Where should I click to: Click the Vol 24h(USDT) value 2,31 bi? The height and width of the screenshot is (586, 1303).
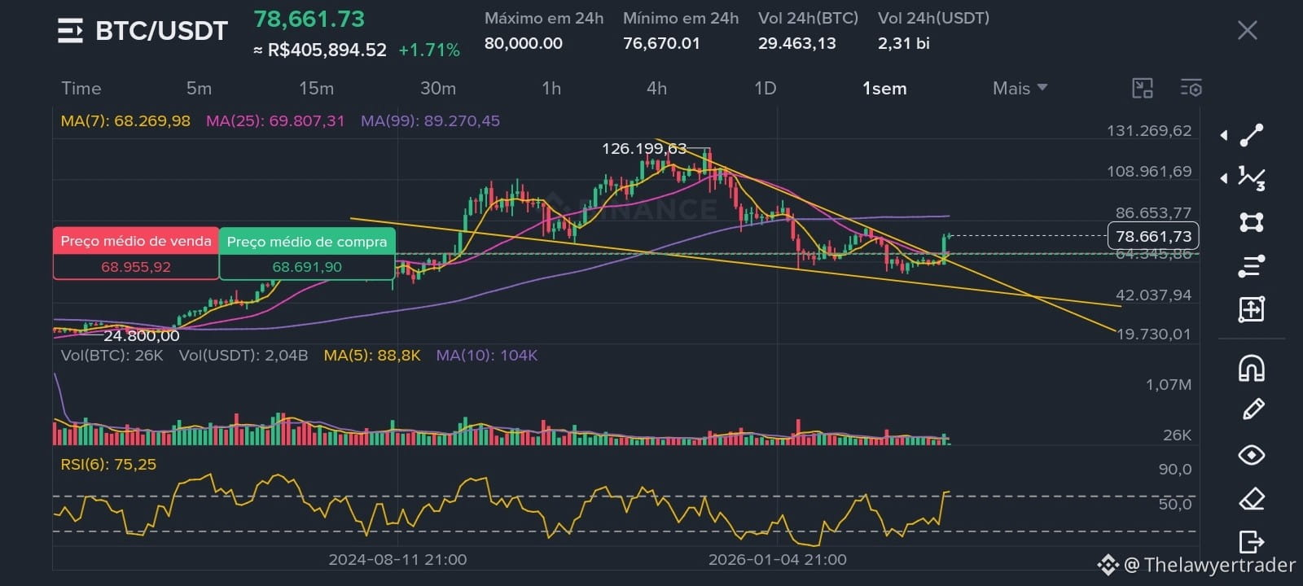click(x=904, y=43)
